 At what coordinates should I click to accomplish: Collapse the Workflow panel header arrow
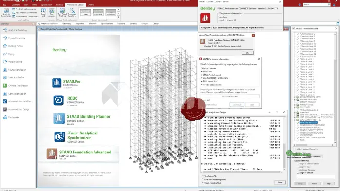click(33, 24)
